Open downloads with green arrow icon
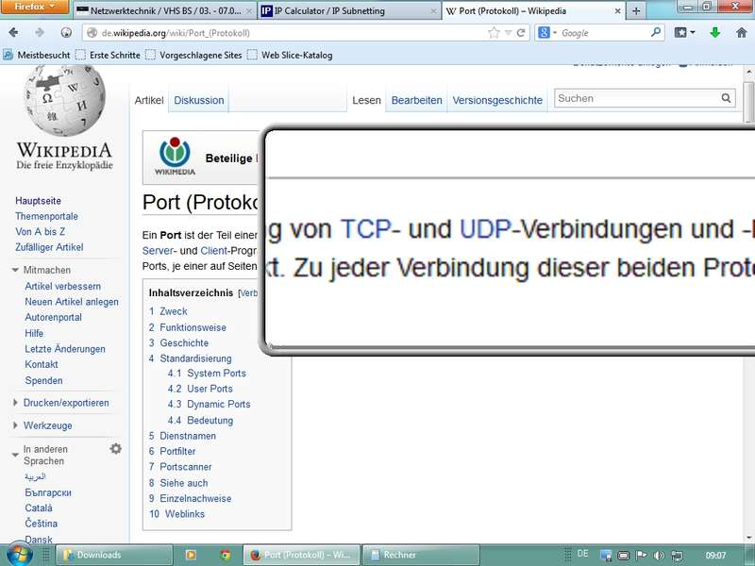The width and height of the screenshot is (755, 566). pos(715,32)
